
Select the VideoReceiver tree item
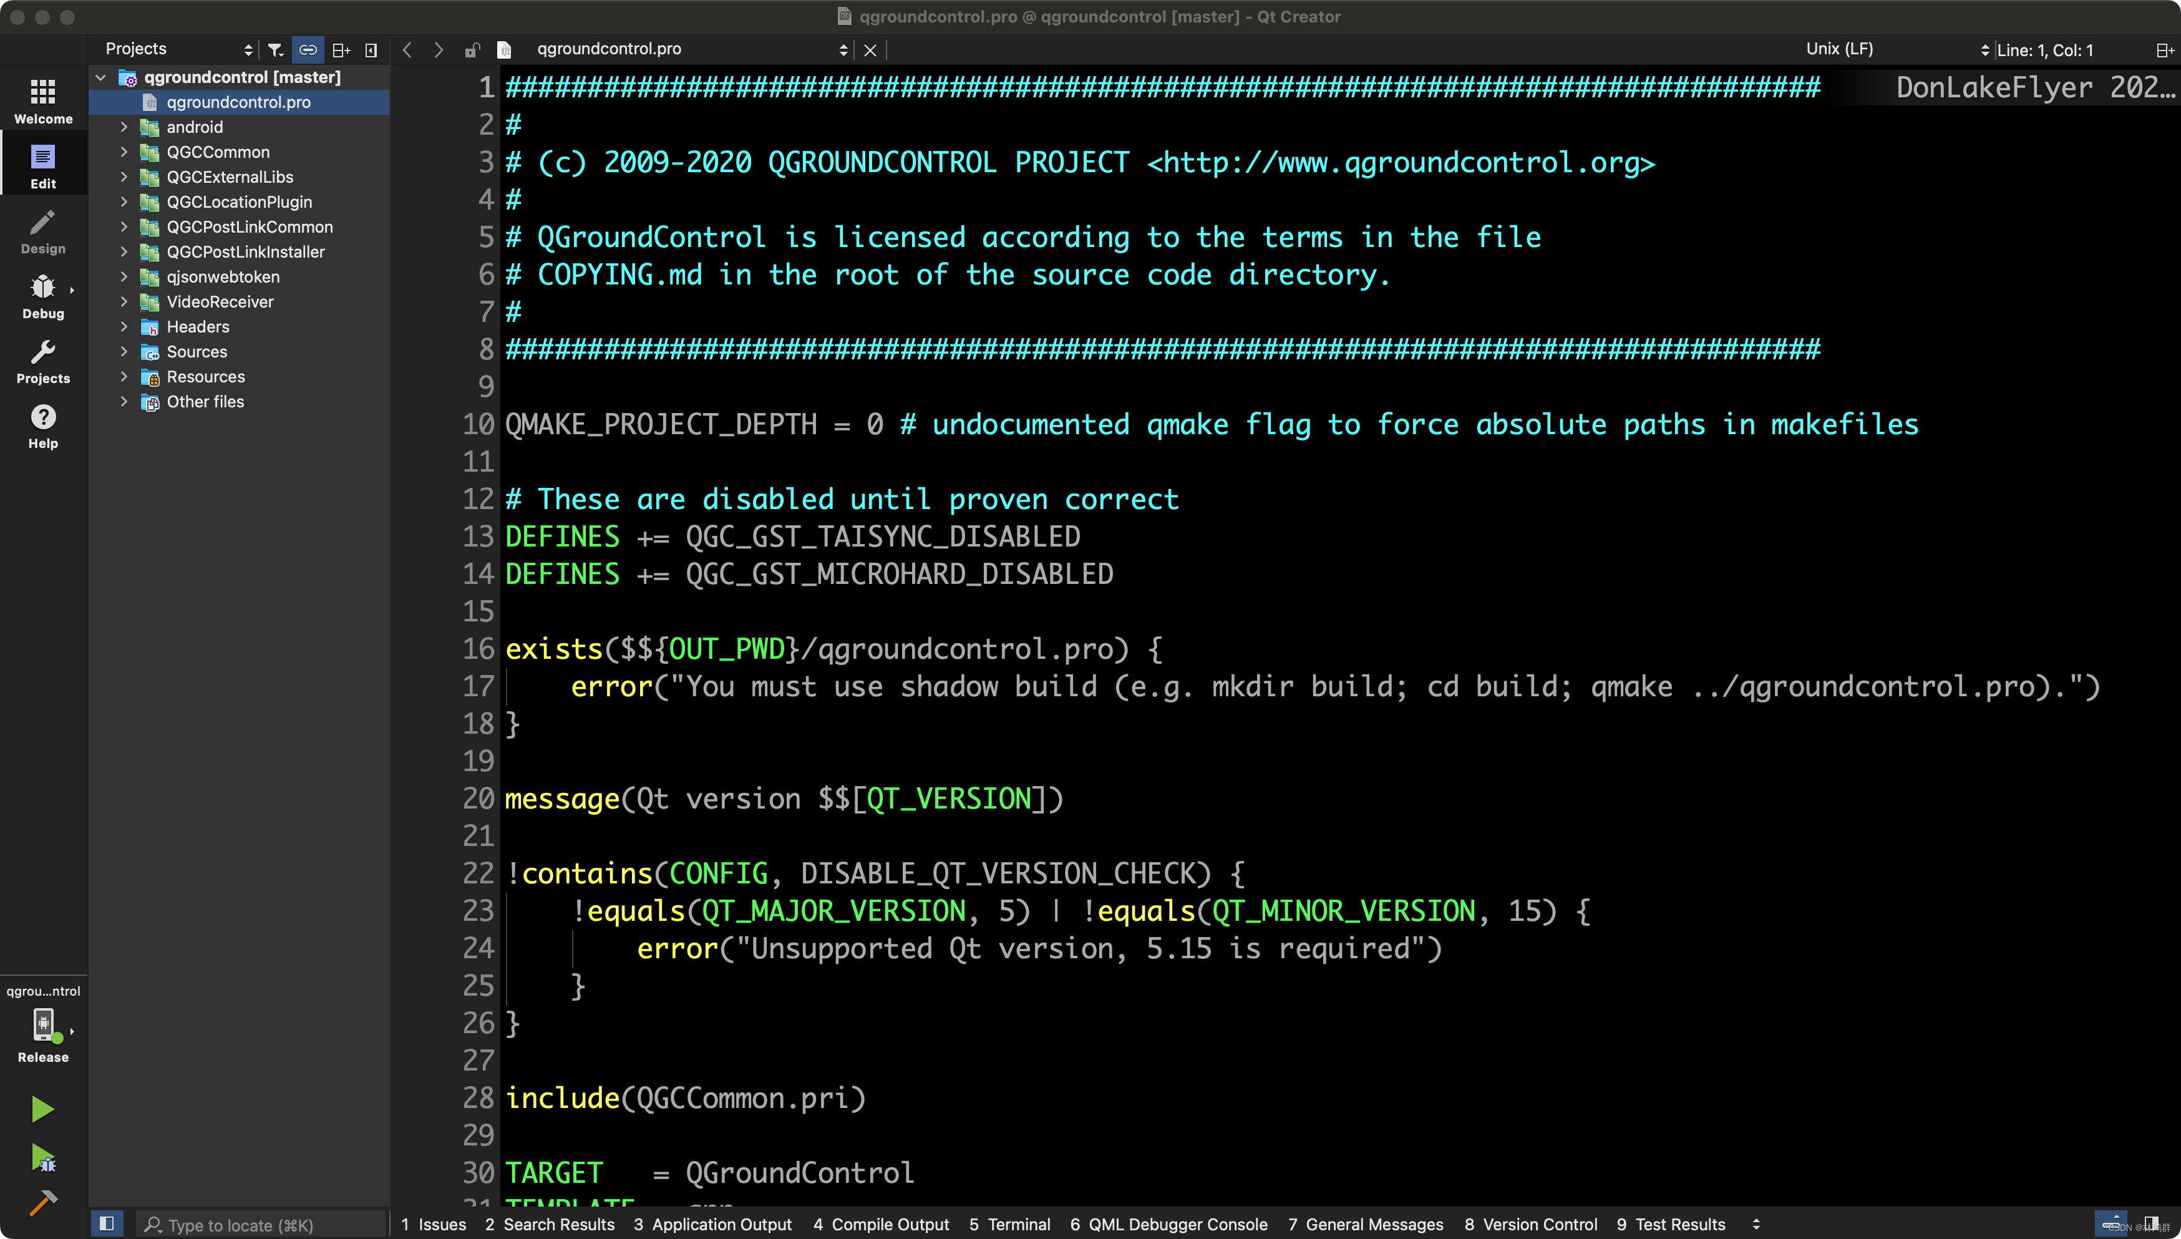pos(220,302)
